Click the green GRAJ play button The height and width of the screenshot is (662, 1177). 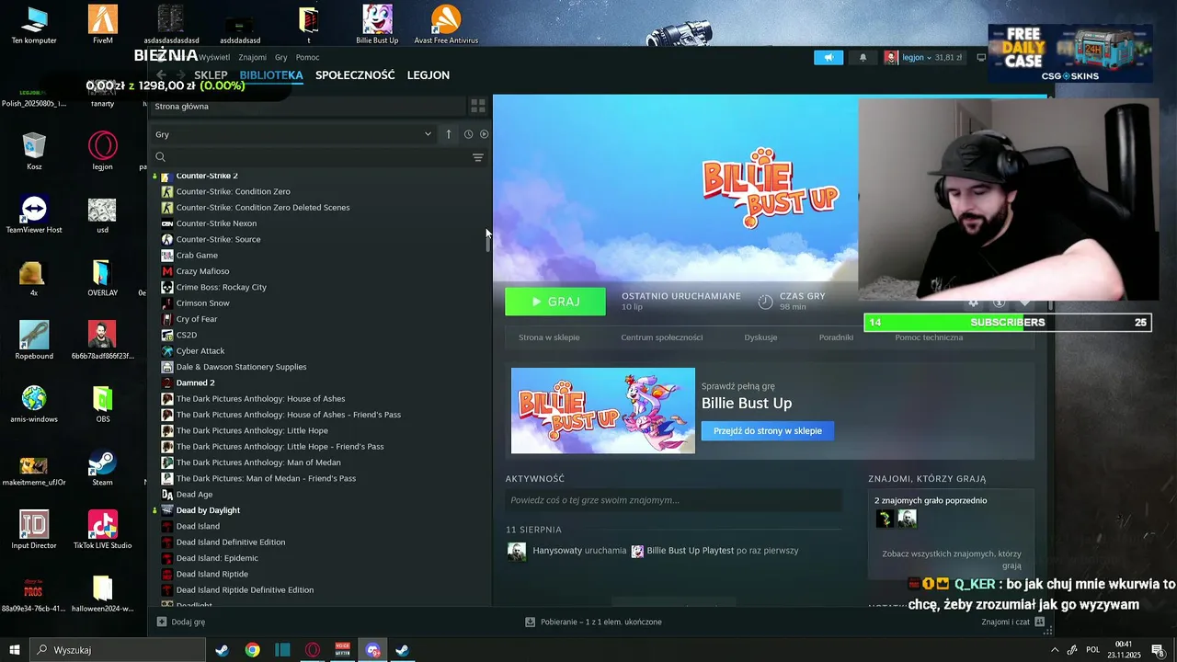pos(555,302)
